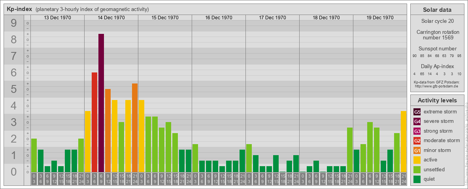Click the 6-9 time label under 14 Dec
The width and height of the screenshot is (468, 189).
(101, 179)
